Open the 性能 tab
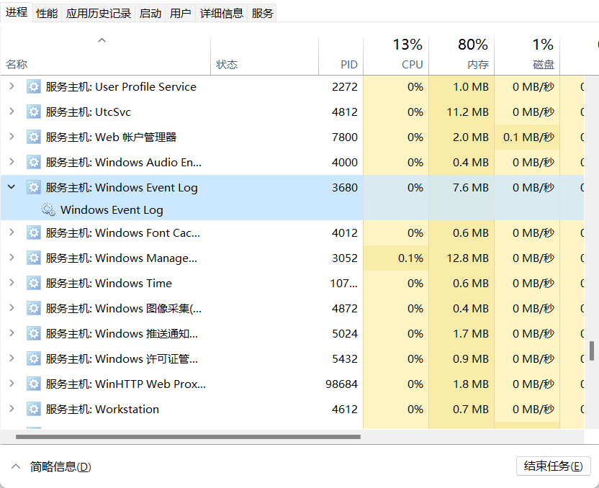This screenshot has height=488, width=599. click(47, 14)
